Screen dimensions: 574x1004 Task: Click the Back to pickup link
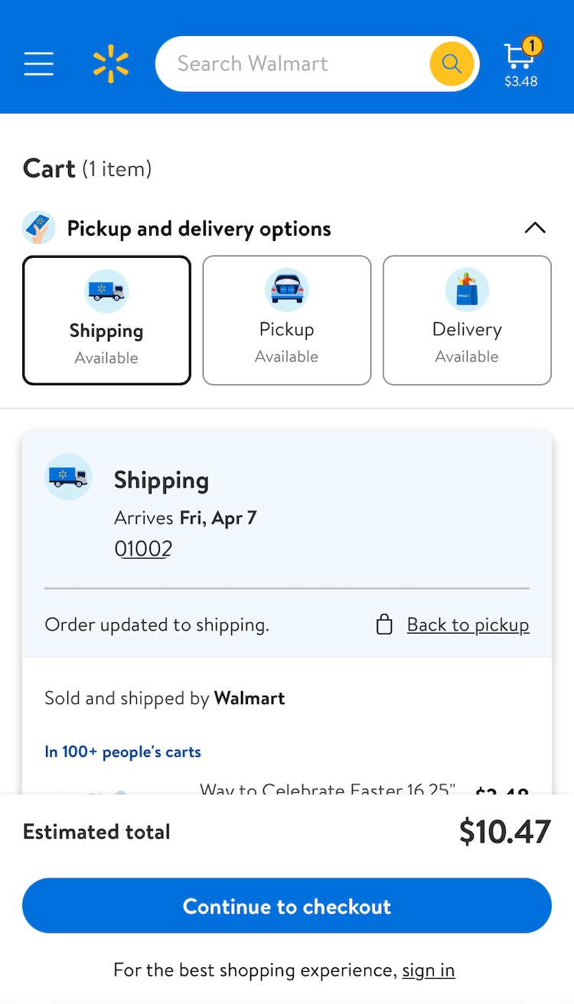point(468,625)
